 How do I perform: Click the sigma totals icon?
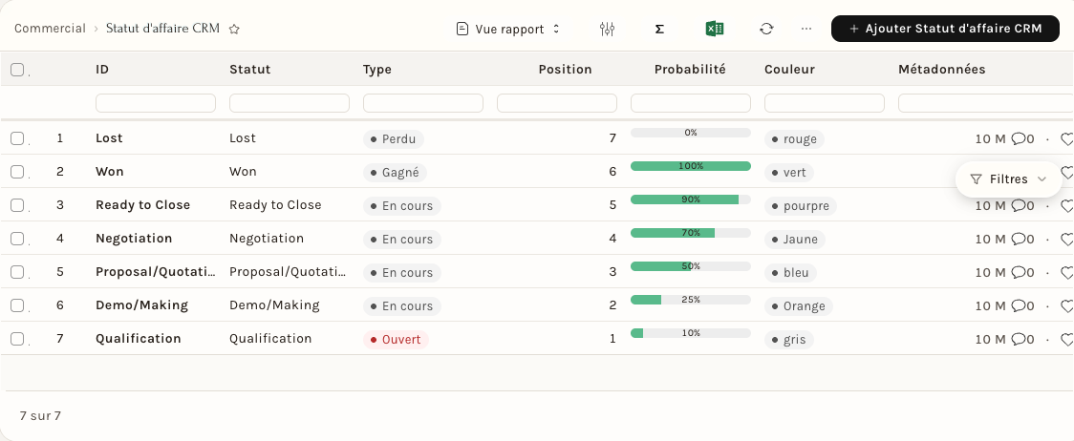[x=659, y=29]
